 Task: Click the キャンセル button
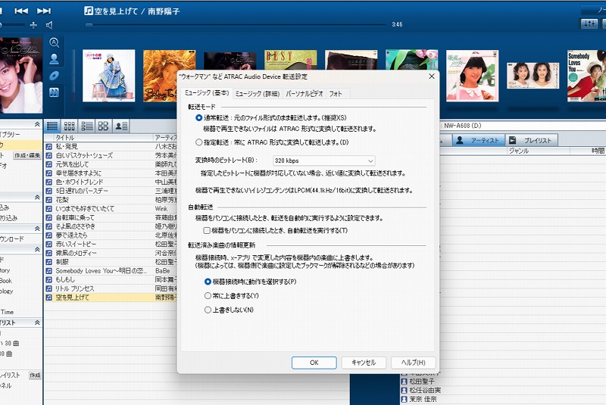tap(364, 363)
